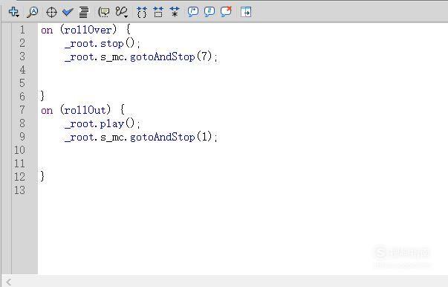448x287 pixels.
Task: Apply Auto format lines icon
Action: (x=83, y=13)
